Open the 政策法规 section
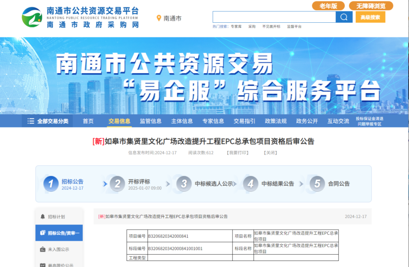The width and height of the screenshot is (409, 267). [275, 121]
